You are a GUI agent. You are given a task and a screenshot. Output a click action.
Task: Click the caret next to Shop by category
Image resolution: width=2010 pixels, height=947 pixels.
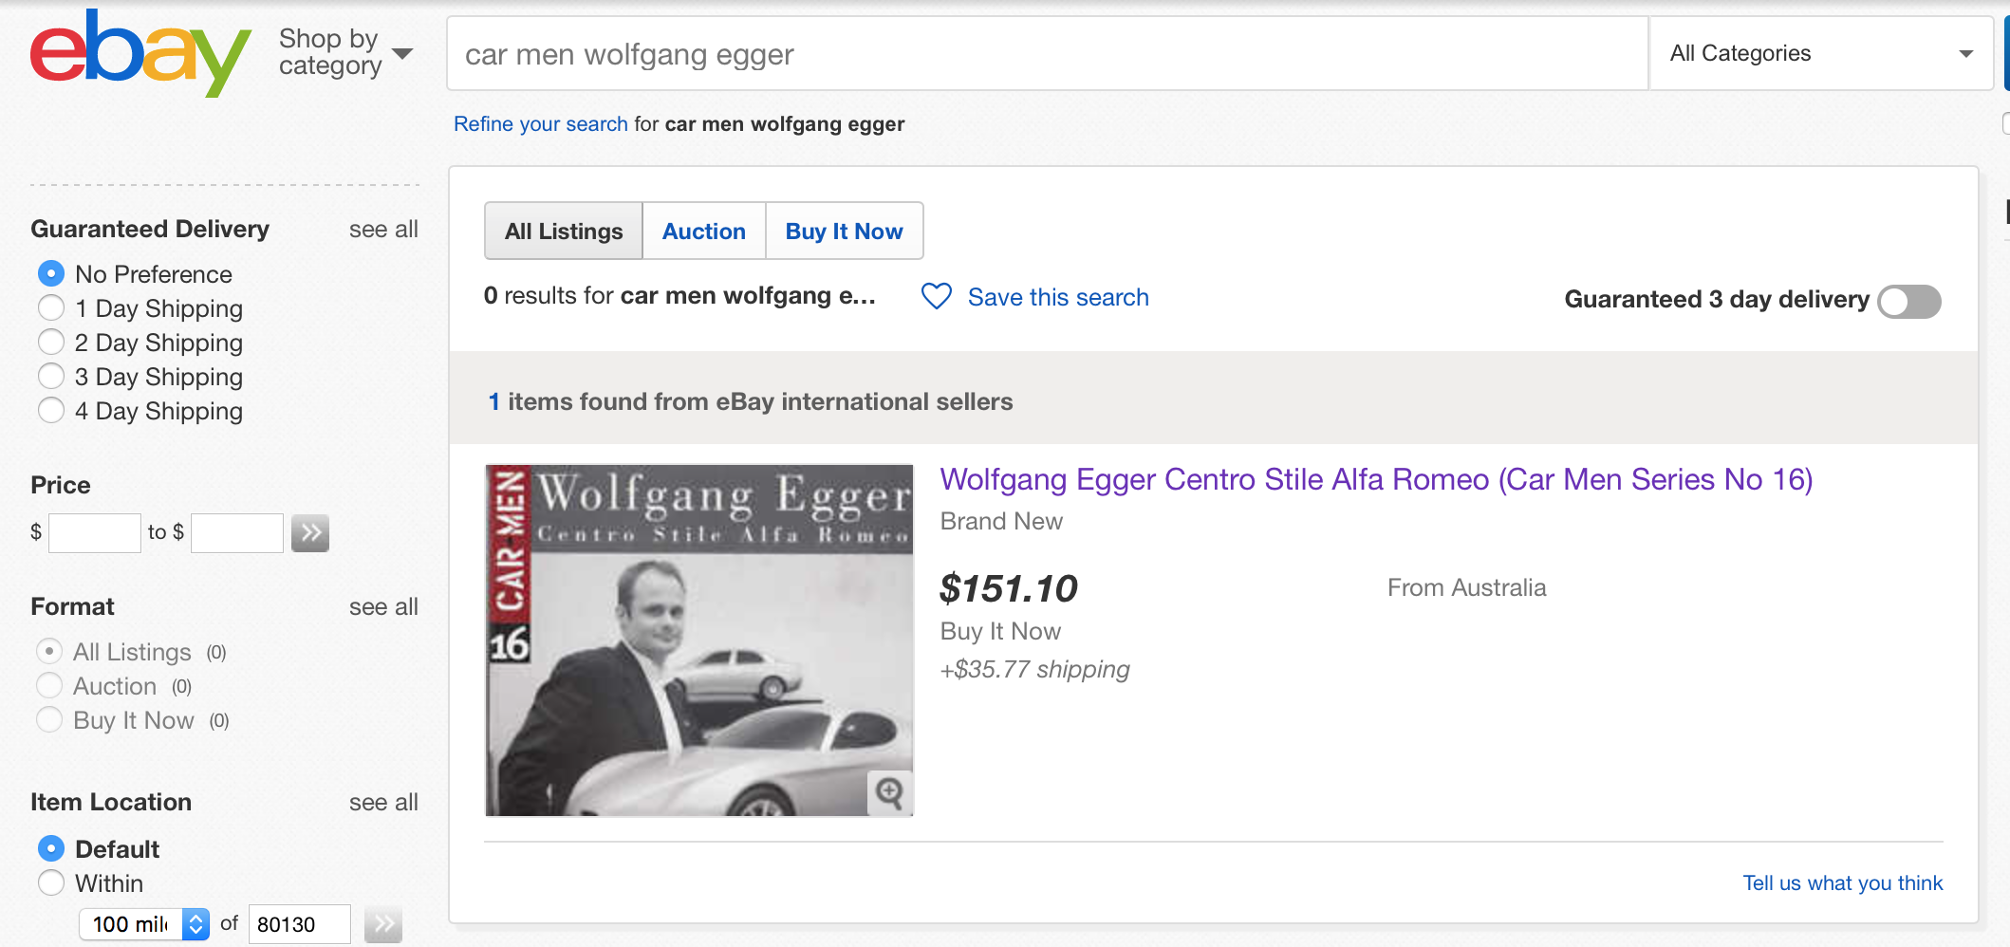402,53
